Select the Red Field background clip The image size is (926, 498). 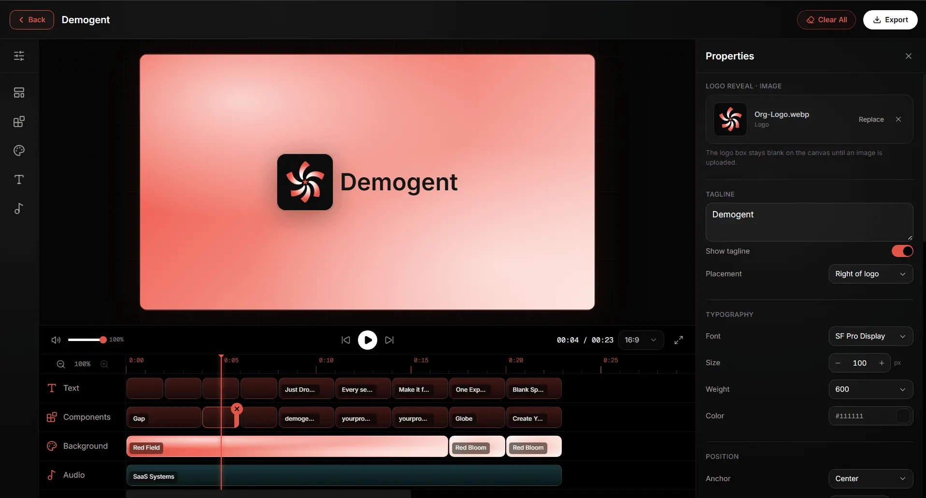pos(287,446)
